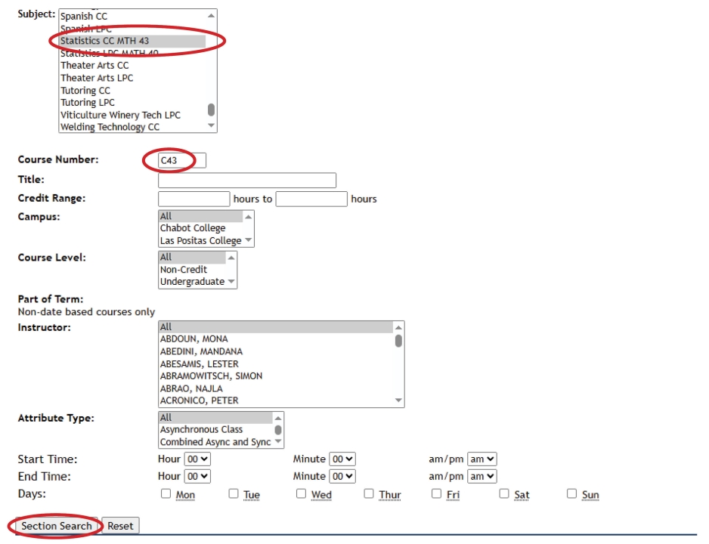Viewport: 709px width, 544px height.
Task: Choose Theater Arts LPC subject
Action: pyautogui.click(x=133, y=78)
